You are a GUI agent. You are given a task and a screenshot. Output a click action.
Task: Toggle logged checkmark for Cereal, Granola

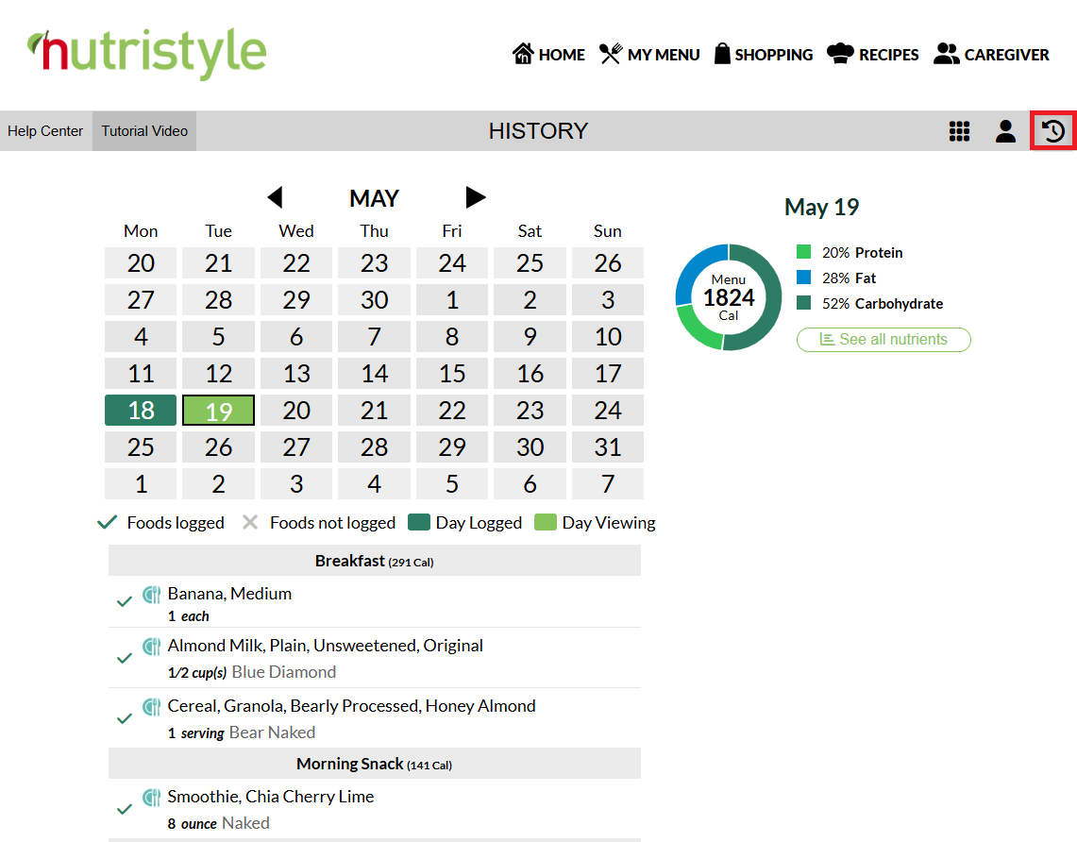pyautogui.click(x=125, y=718)
